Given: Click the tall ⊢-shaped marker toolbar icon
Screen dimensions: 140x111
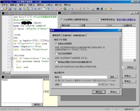Looking at the screenshot, I should [84, 9].
